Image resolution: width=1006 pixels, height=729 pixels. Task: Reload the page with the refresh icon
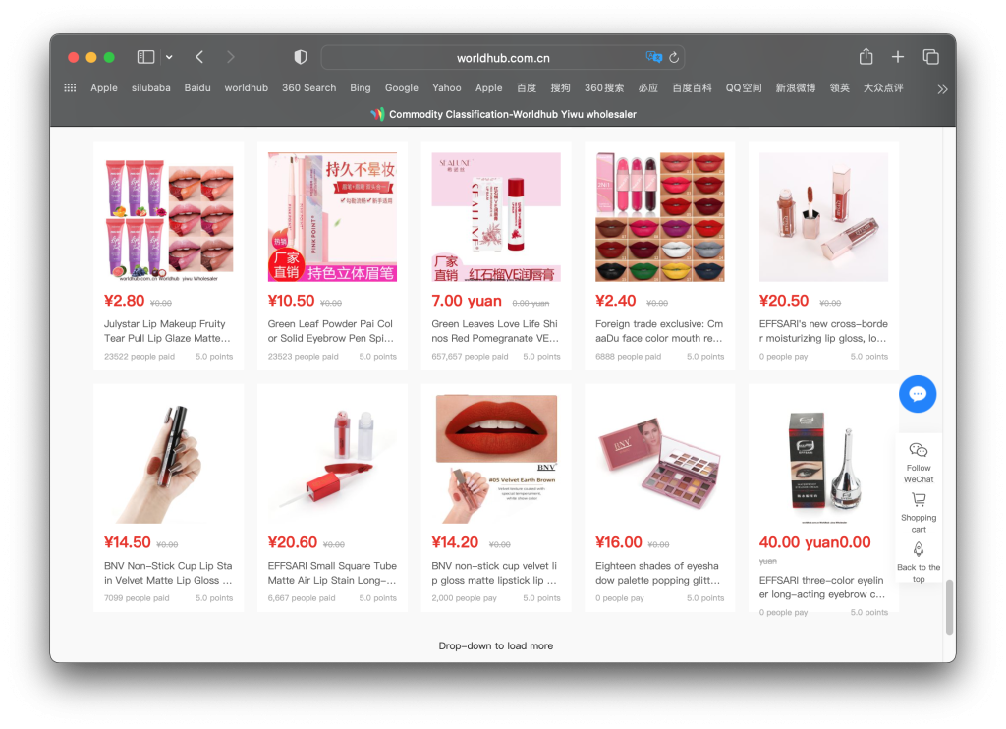[674, 58]
